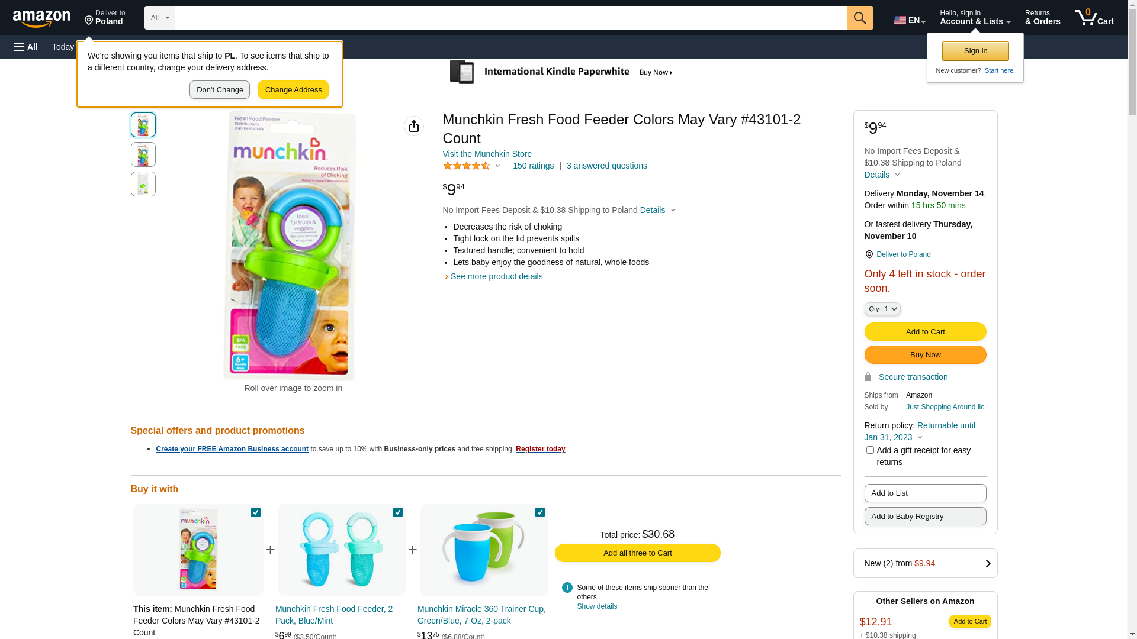
Task: Visit the Munchkin Store link
Action: point(487,154)
